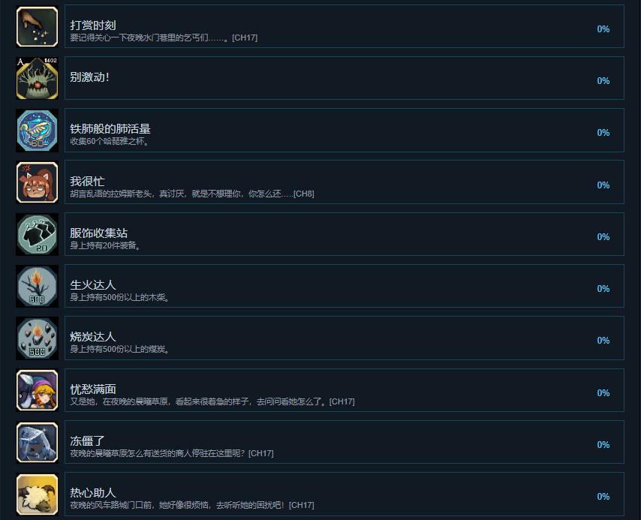Click the 0% value for 生火达人
The height and width of the screenshot is (520, 641).
(603, 289)
